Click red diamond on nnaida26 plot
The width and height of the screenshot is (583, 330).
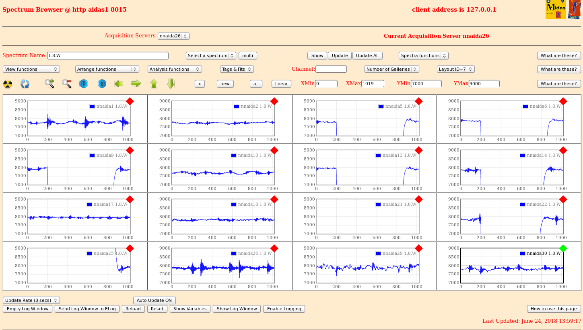pos(274,248)
